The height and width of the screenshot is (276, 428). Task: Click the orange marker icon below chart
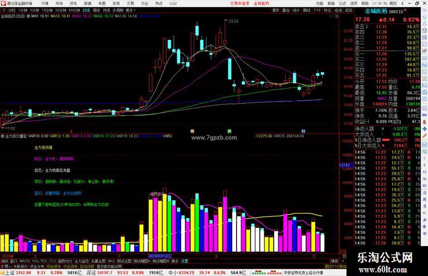192,131
